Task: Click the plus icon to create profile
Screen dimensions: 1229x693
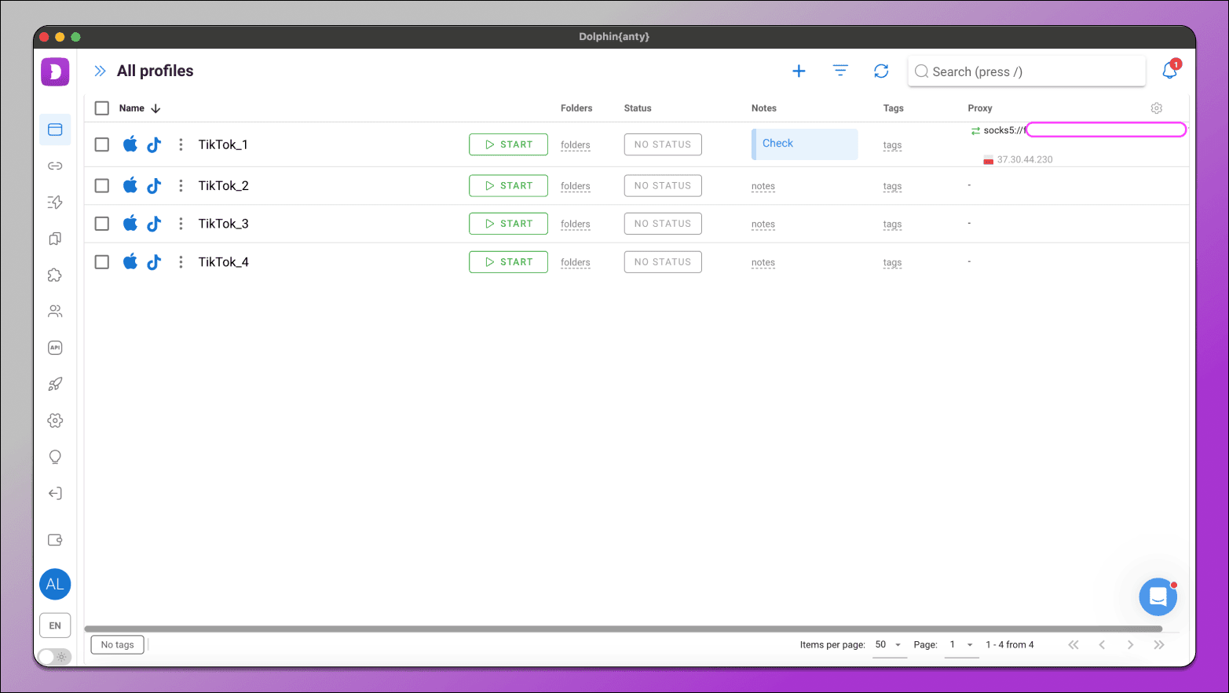Action: coord(799,71)
